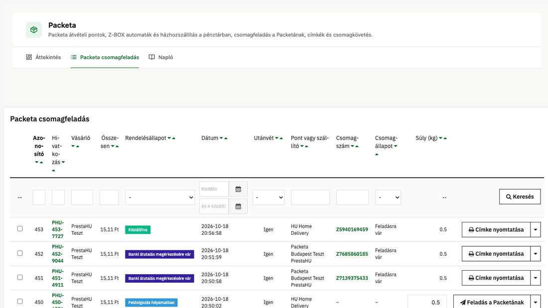Viewport: 548px width, 308px height.
Task: Click the Keresés search button
Action: [520, 197]
